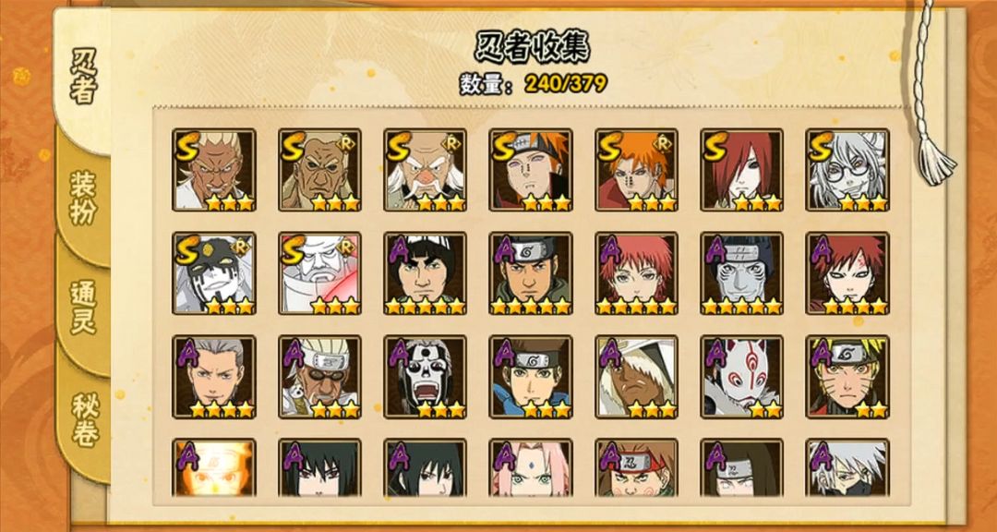The height and width of the screenshot is (532, 997).
Task: Open the fox-masked ANBU ninja card
Action: (742, 377)
